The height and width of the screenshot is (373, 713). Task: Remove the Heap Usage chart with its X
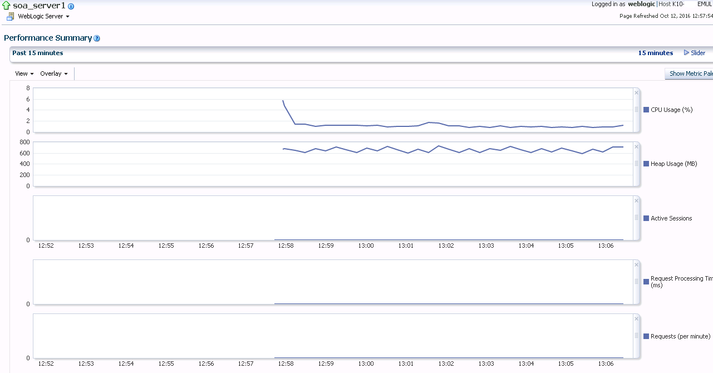pos(636,147)
